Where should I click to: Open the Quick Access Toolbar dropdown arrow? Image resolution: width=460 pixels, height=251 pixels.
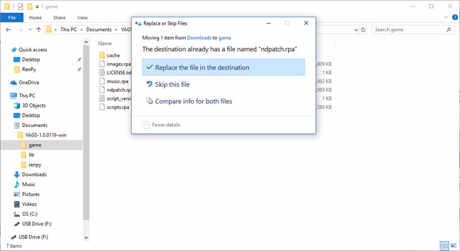37,6
